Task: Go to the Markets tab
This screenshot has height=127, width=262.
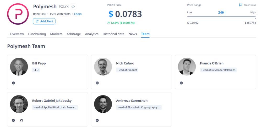Action: point(56,34)
